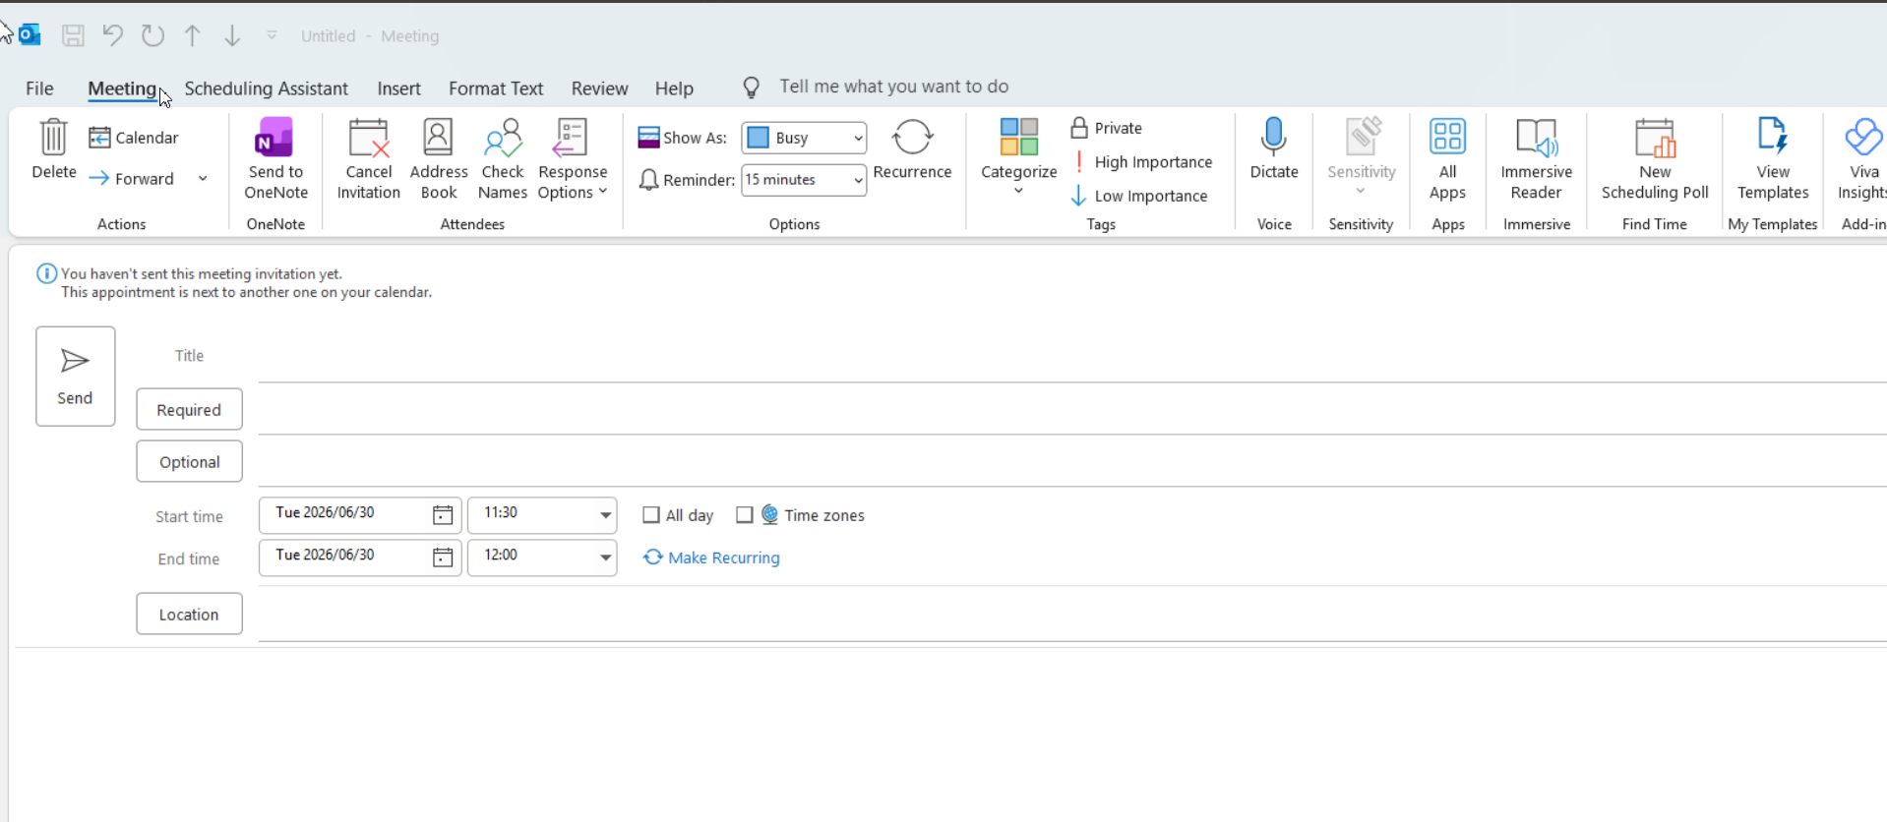Create a New Scheduling Poll
The height and width of the screenshot is (822, 1887).
pyautogui.click(x=1654, y=158)
